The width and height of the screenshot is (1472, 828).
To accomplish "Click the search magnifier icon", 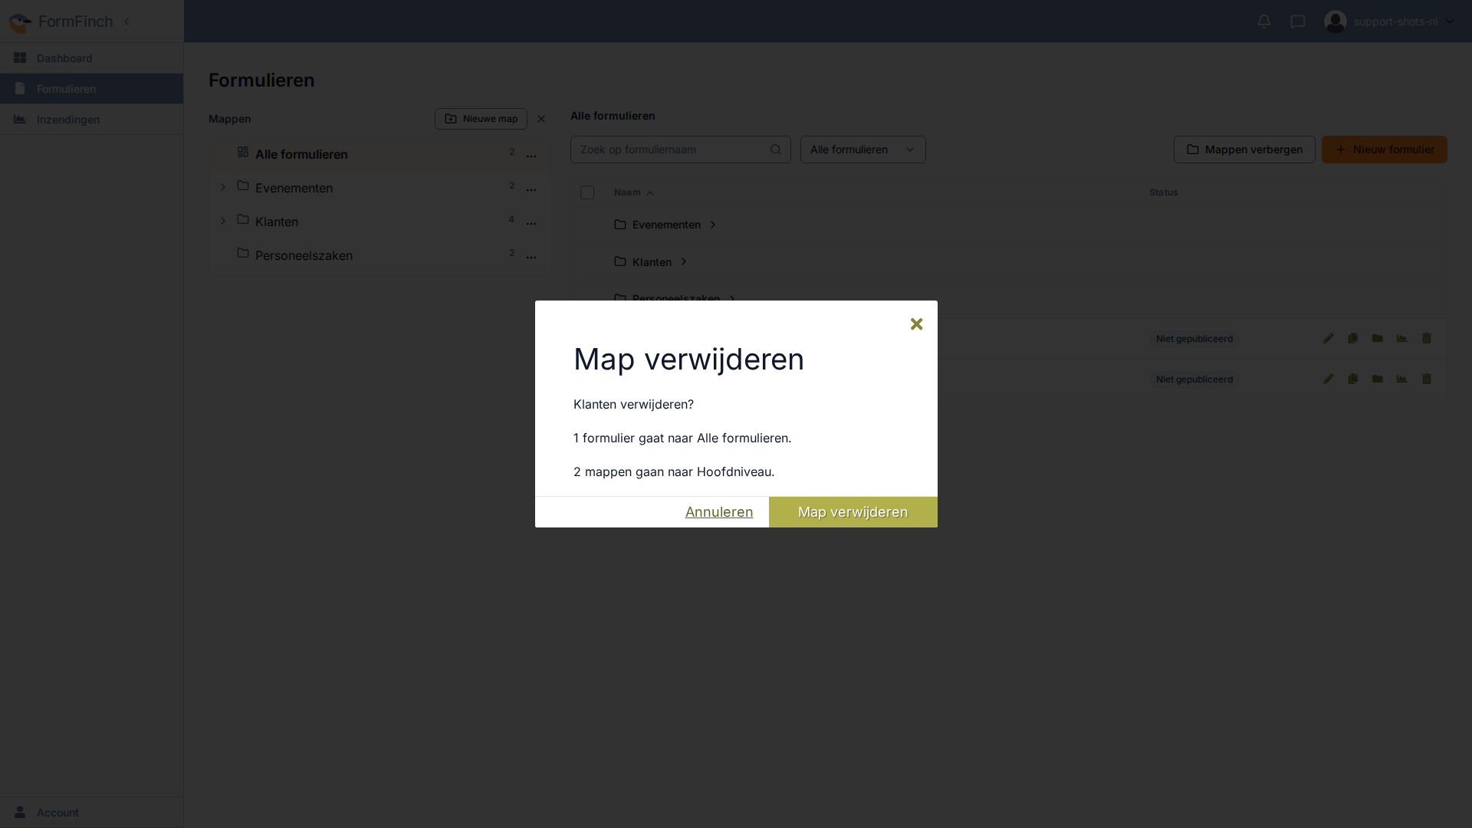I will [x=776, y=149].
